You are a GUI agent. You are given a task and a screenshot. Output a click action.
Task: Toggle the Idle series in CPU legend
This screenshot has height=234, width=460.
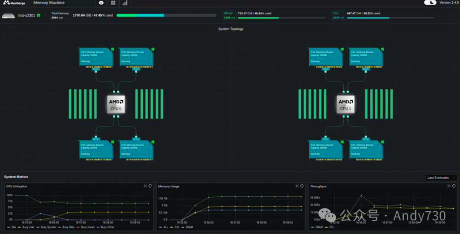tap(12, 227)
